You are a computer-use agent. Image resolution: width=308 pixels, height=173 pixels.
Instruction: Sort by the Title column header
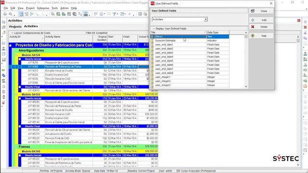point(179,32)
